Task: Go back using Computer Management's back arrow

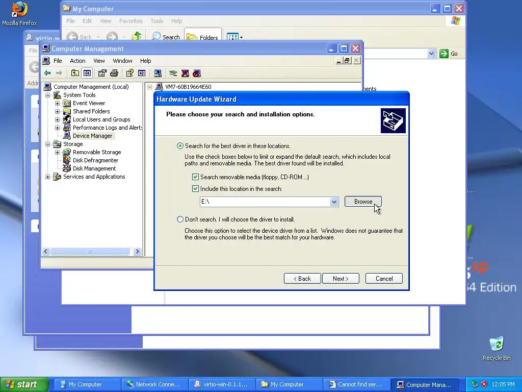Action: coord(47,73)
